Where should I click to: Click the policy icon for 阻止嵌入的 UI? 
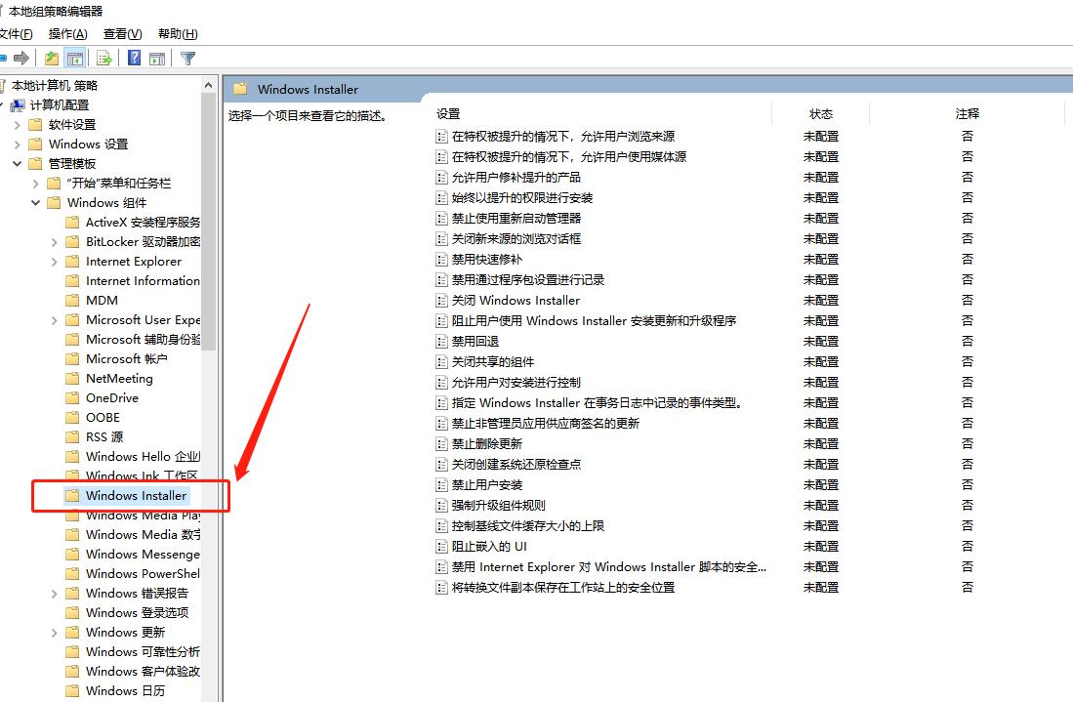tap(441, 547)
